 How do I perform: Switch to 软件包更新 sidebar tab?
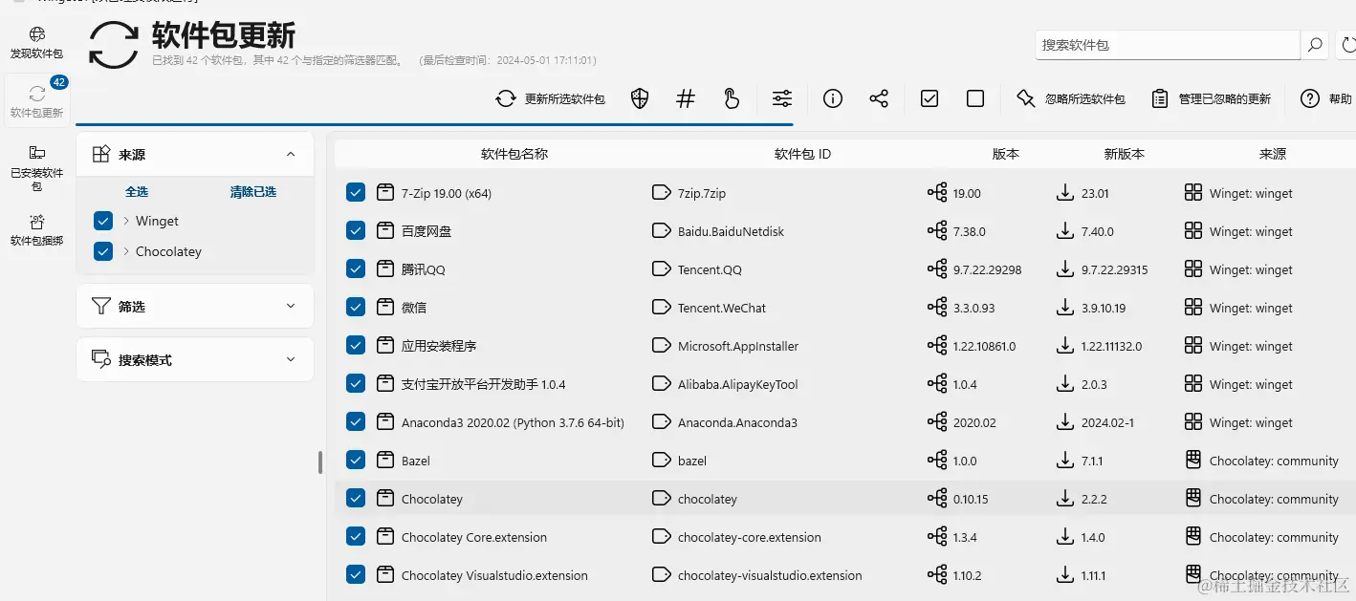[36, 101]
